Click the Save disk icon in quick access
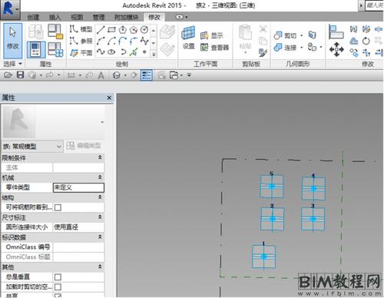The height and width of the screenshot is (298, 384). coord(20,75)
